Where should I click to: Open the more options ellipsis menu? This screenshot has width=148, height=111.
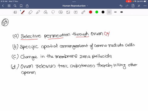click(145, 6)
